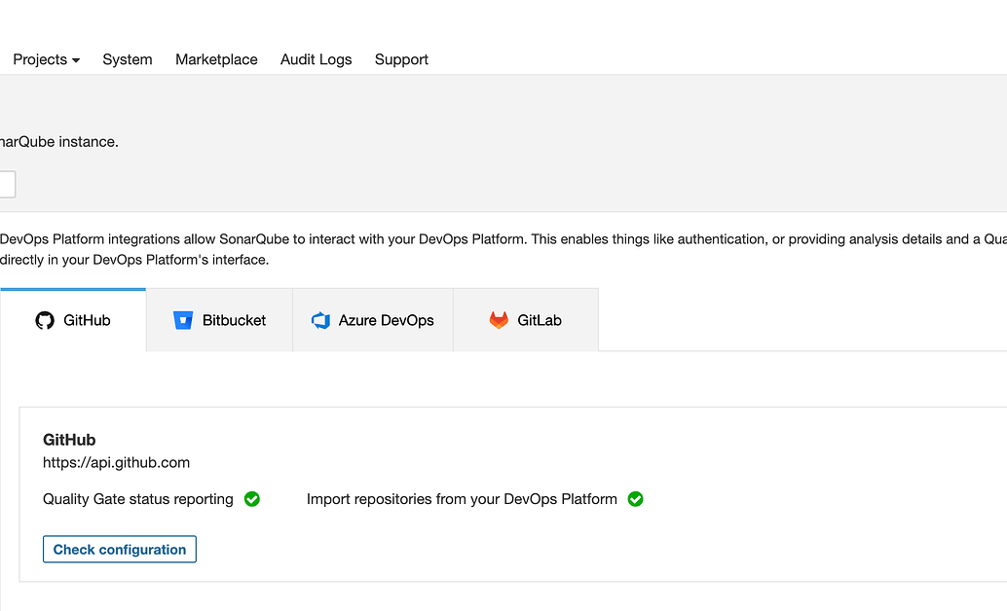Click the green check beside Quality Gate status reporting
The image size is (1007, 611).
[x=251, y=499]
